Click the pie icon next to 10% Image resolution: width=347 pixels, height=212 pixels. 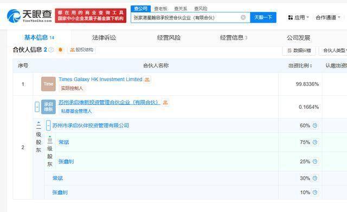pyautogui.click(x=315, y=193)
